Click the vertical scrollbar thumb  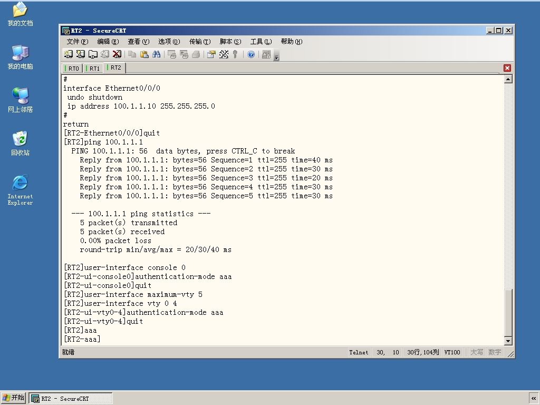(x=508, y=312)
